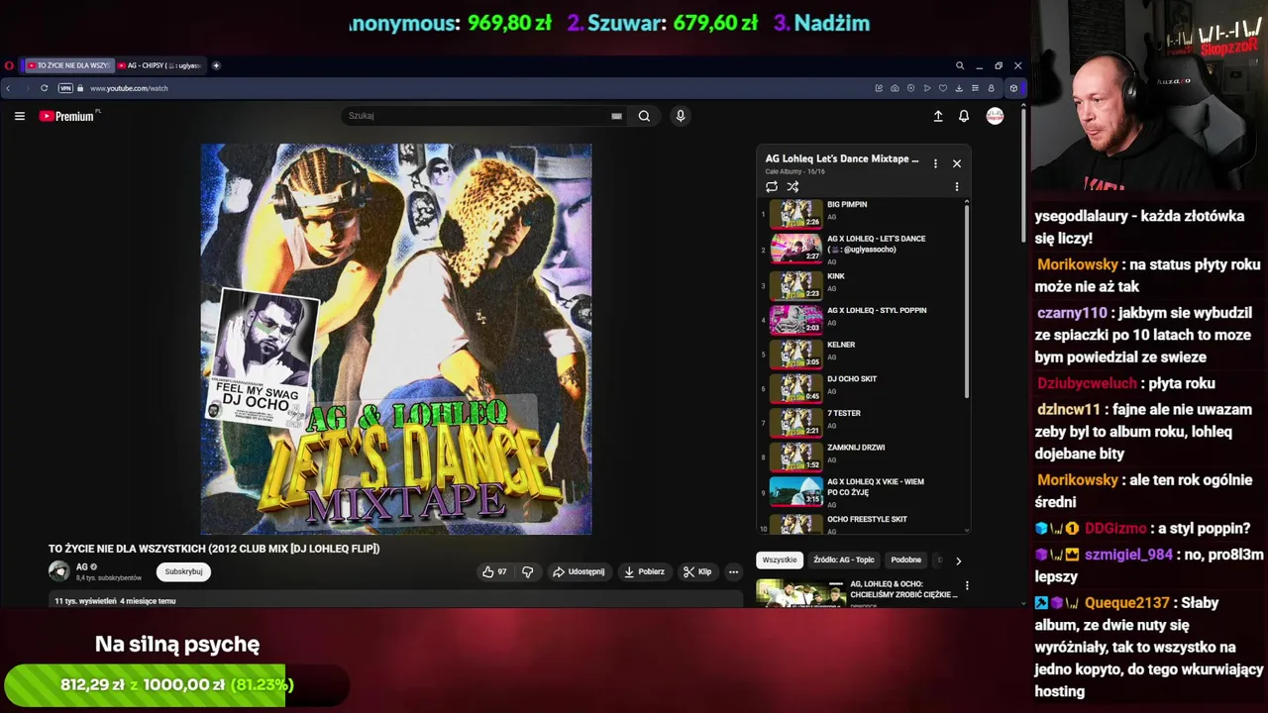1268x713 pixels.
Task: Open more actions under the video
Action: coord(733,571)
